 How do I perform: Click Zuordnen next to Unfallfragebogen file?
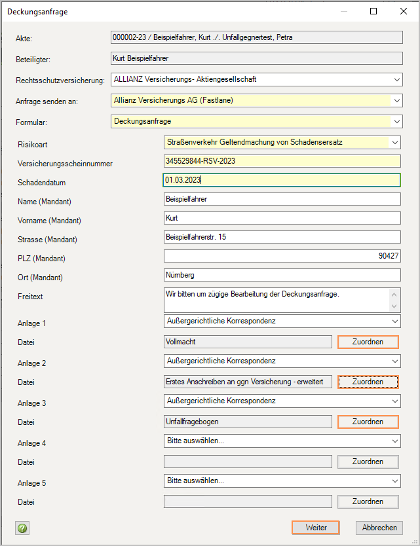368,422
